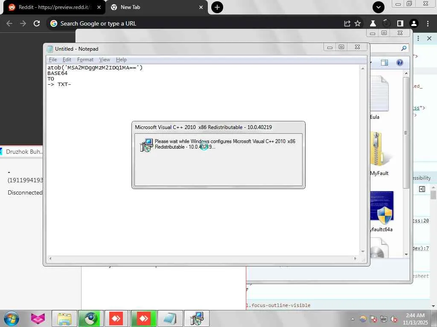Open Chrome's tab search dropdown arrow

[x=379, y=7]
